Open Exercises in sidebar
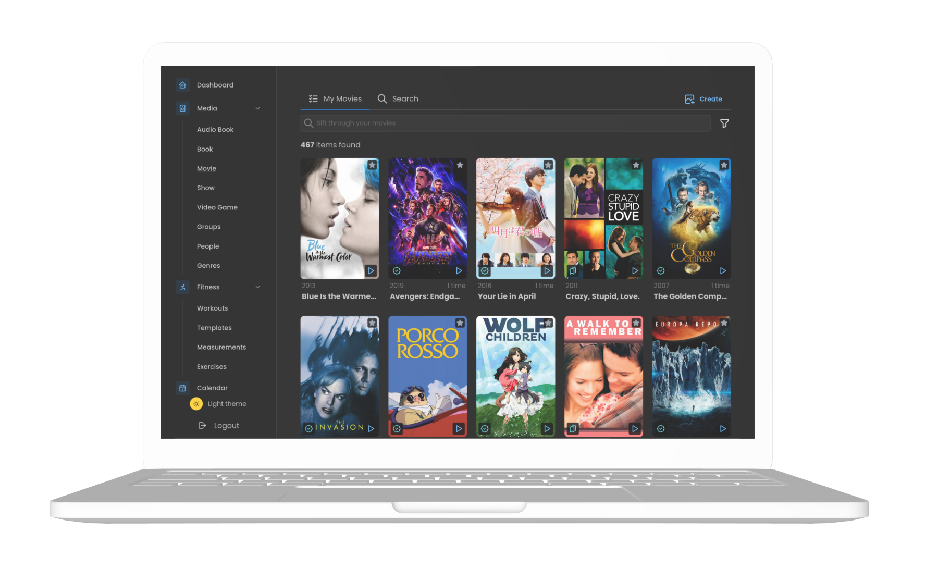This screenshot has width=938, height=569. click(212, 367)
